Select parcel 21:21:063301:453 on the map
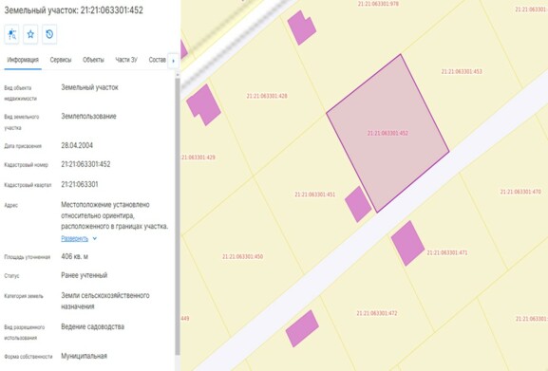548x371 pixels. pyautogui.click(x=462, y=71)
